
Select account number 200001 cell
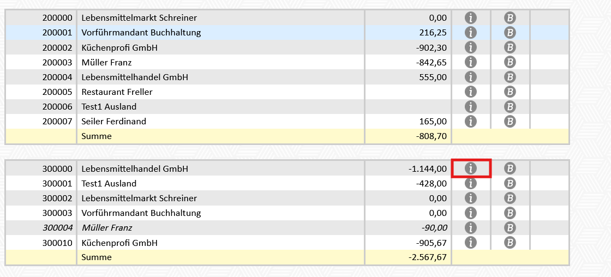[x=57, y=33]
